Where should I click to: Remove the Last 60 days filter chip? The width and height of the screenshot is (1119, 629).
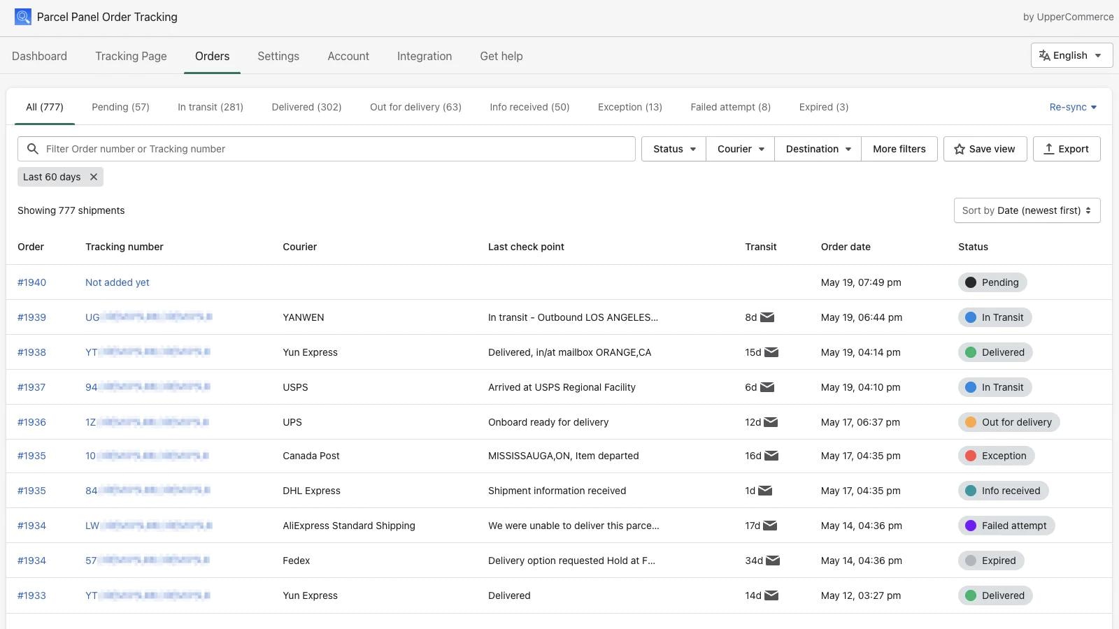94,176
